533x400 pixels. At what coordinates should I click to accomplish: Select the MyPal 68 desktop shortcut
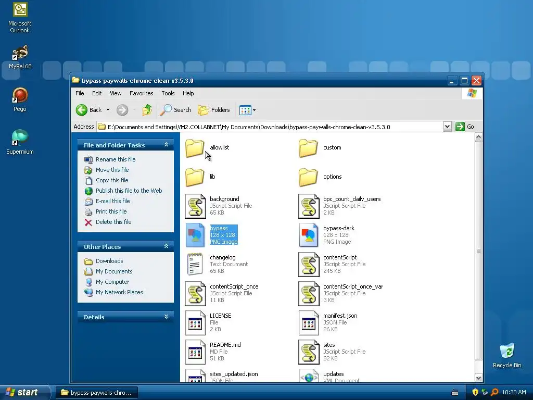tap(20, 57)
